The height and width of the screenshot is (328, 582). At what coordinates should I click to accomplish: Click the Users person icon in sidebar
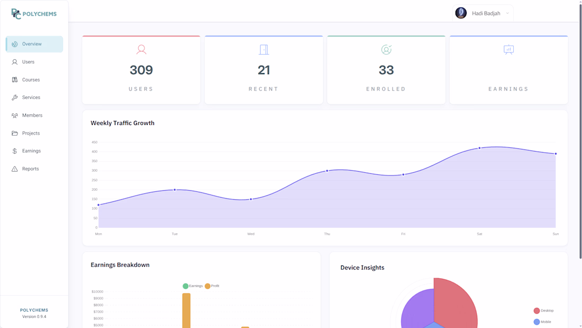[14, 62]
